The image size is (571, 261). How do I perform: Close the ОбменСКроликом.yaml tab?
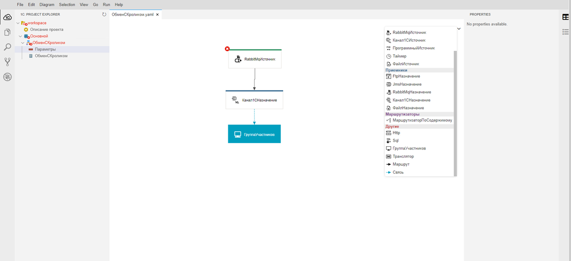pyautogui.click(x=157, y=15)
